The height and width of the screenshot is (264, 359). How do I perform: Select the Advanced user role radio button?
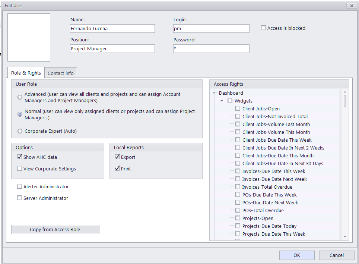(x=20, y=97)
